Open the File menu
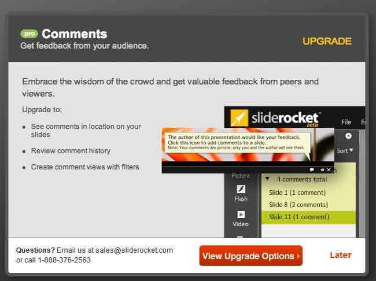 (346, 122)
